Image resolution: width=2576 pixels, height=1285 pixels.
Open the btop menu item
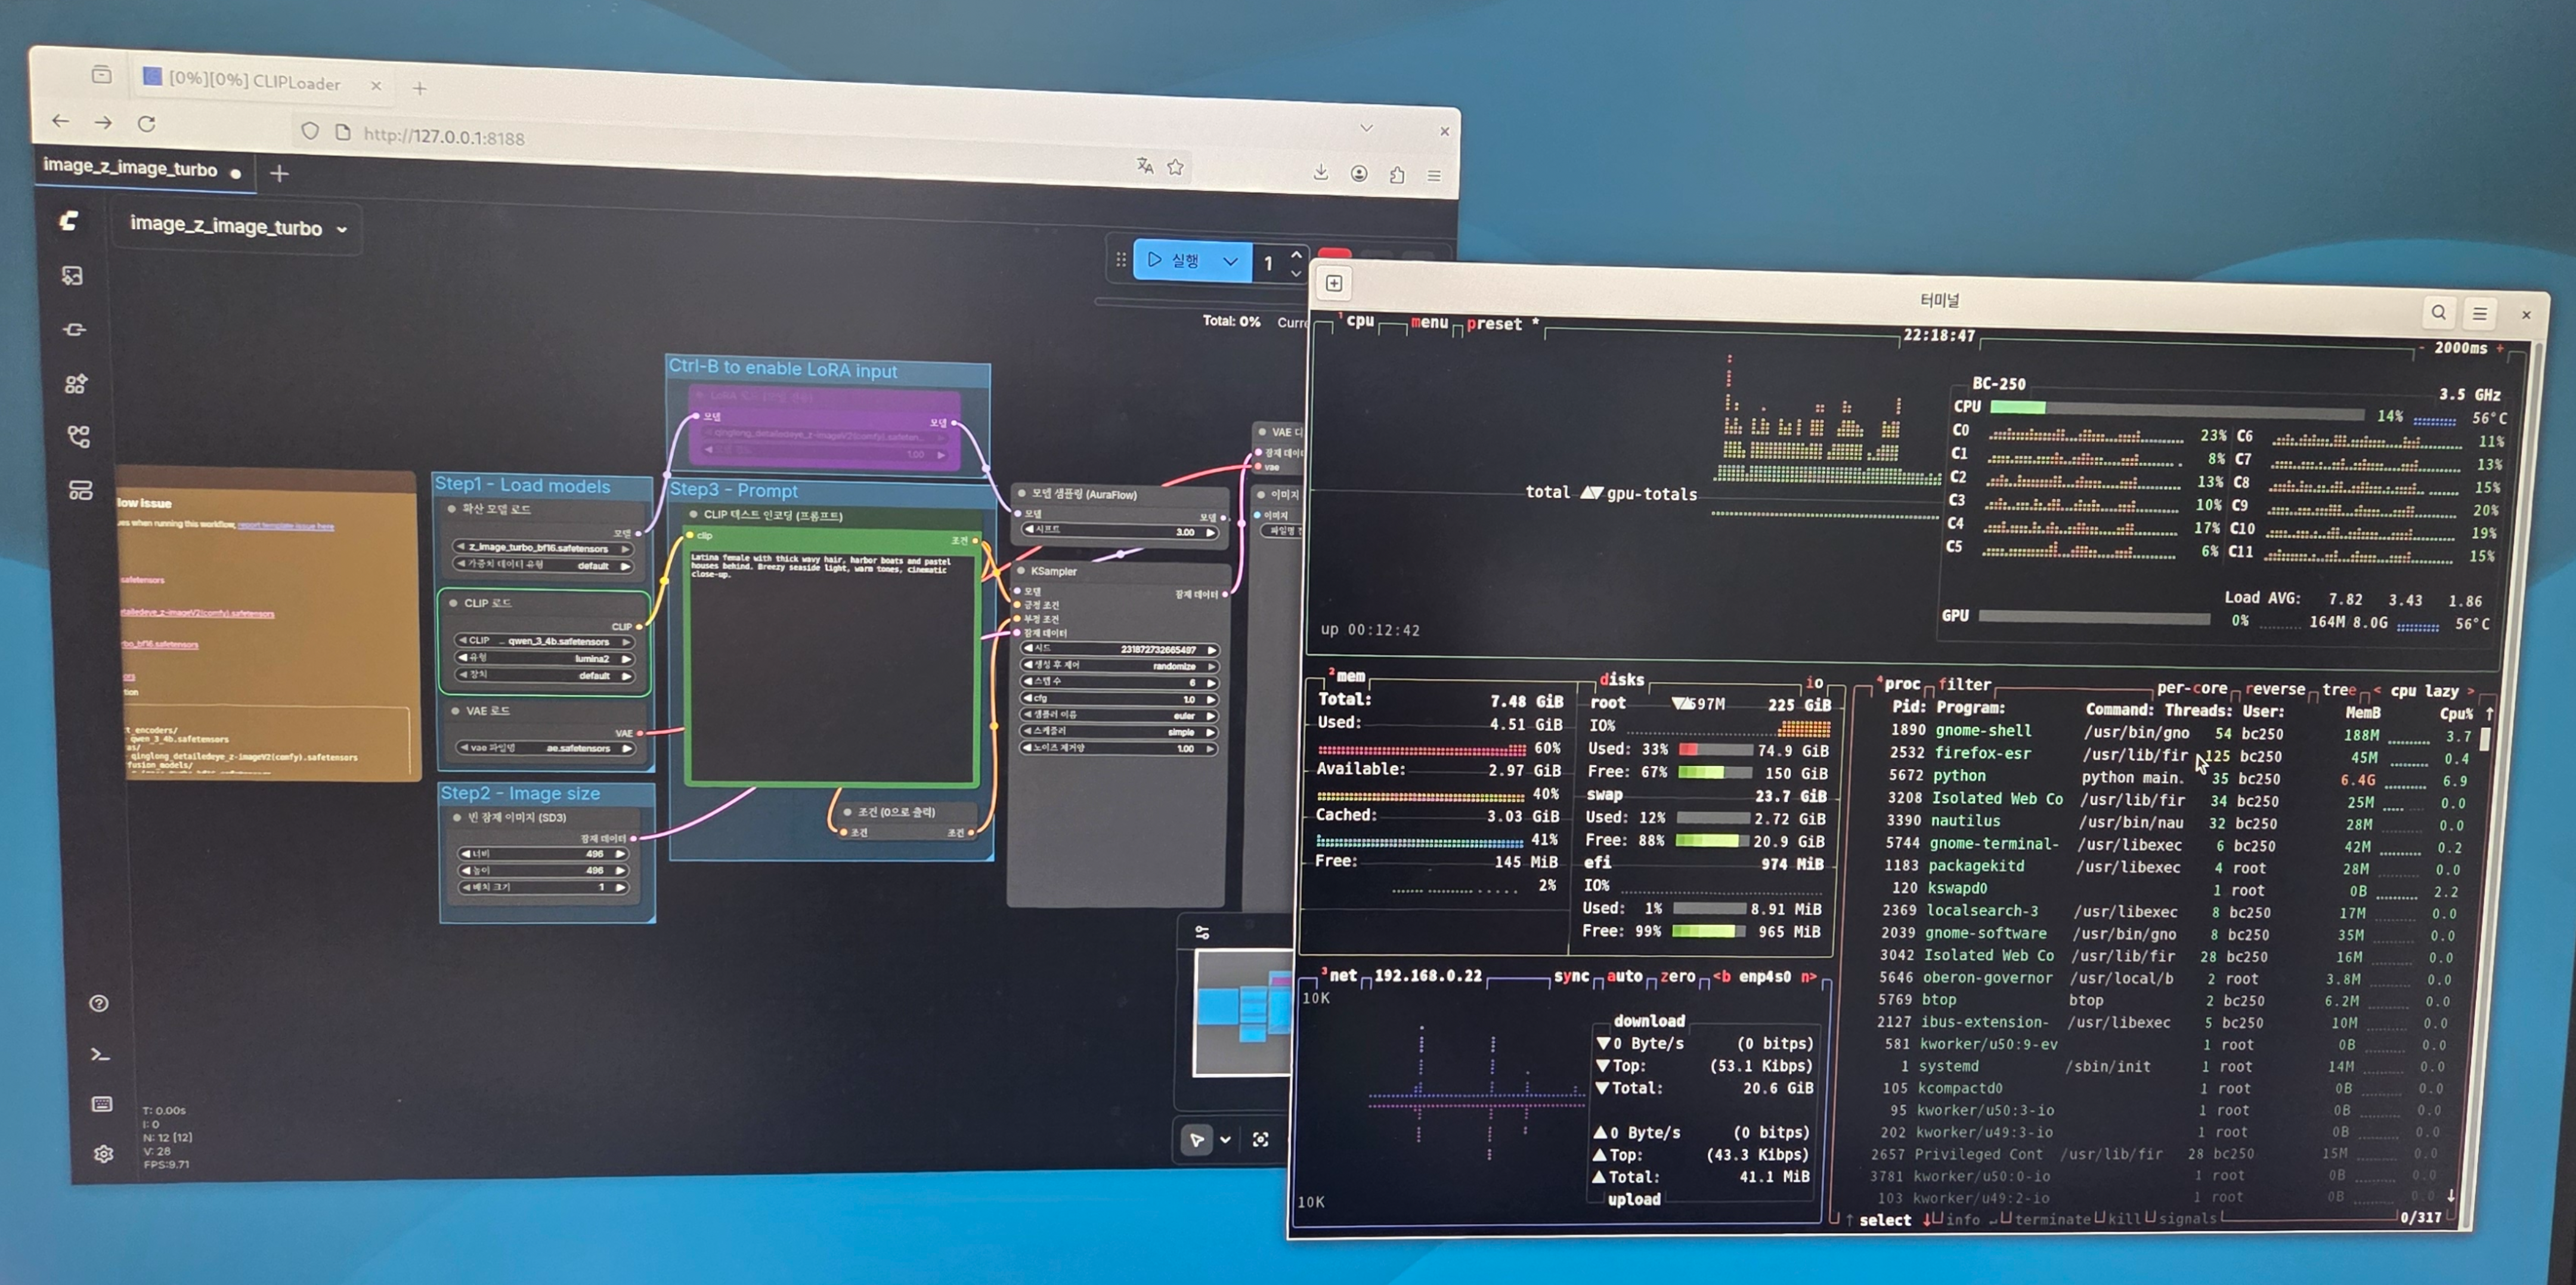[x=1429, y=322]
